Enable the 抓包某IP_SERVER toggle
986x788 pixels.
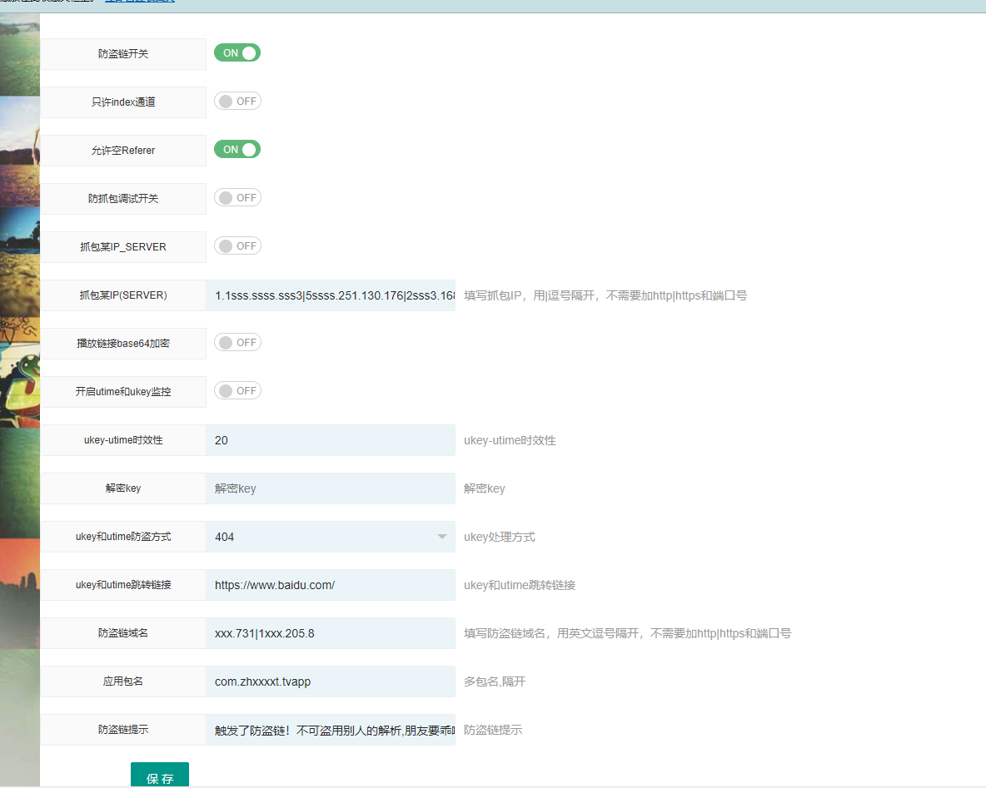pyautogui.click(x=237, y=246)
